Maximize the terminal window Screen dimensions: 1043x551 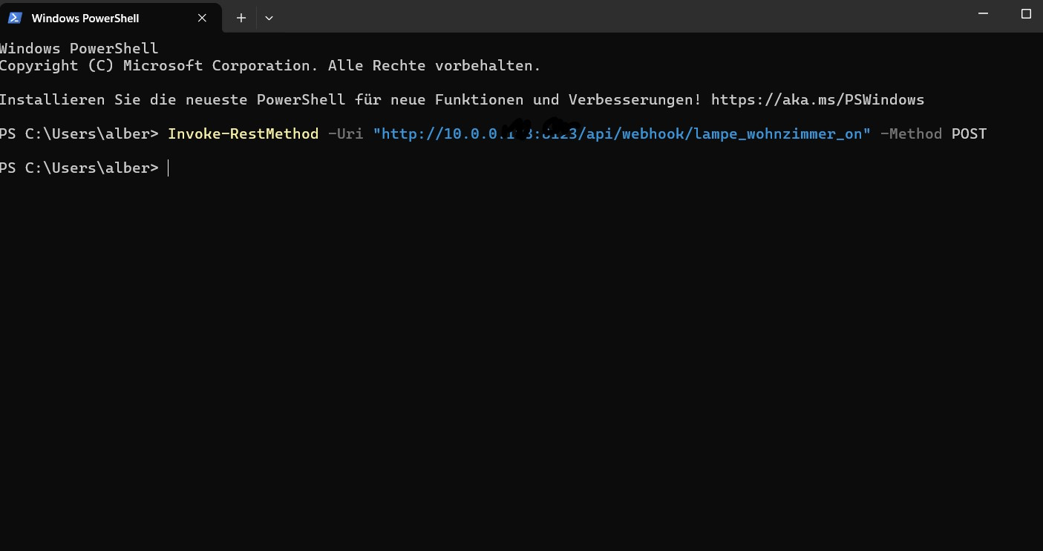coord(1026,13)
